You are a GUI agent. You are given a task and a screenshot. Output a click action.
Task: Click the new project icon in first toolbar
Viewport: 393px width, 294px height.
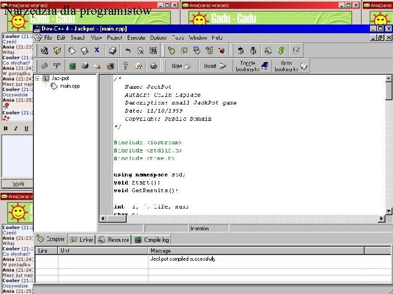45,51
